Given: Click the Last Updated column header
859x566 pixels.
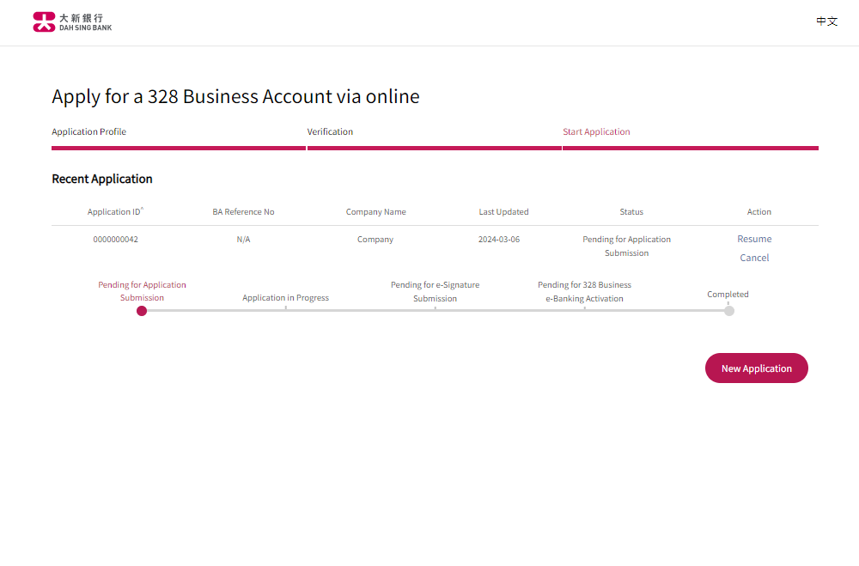Looking at the screenshot, I should coord(503,212).
